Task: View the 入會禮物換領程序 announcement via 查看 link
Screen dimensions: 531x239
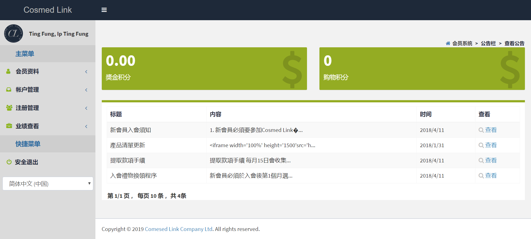Action: [491, 176]
